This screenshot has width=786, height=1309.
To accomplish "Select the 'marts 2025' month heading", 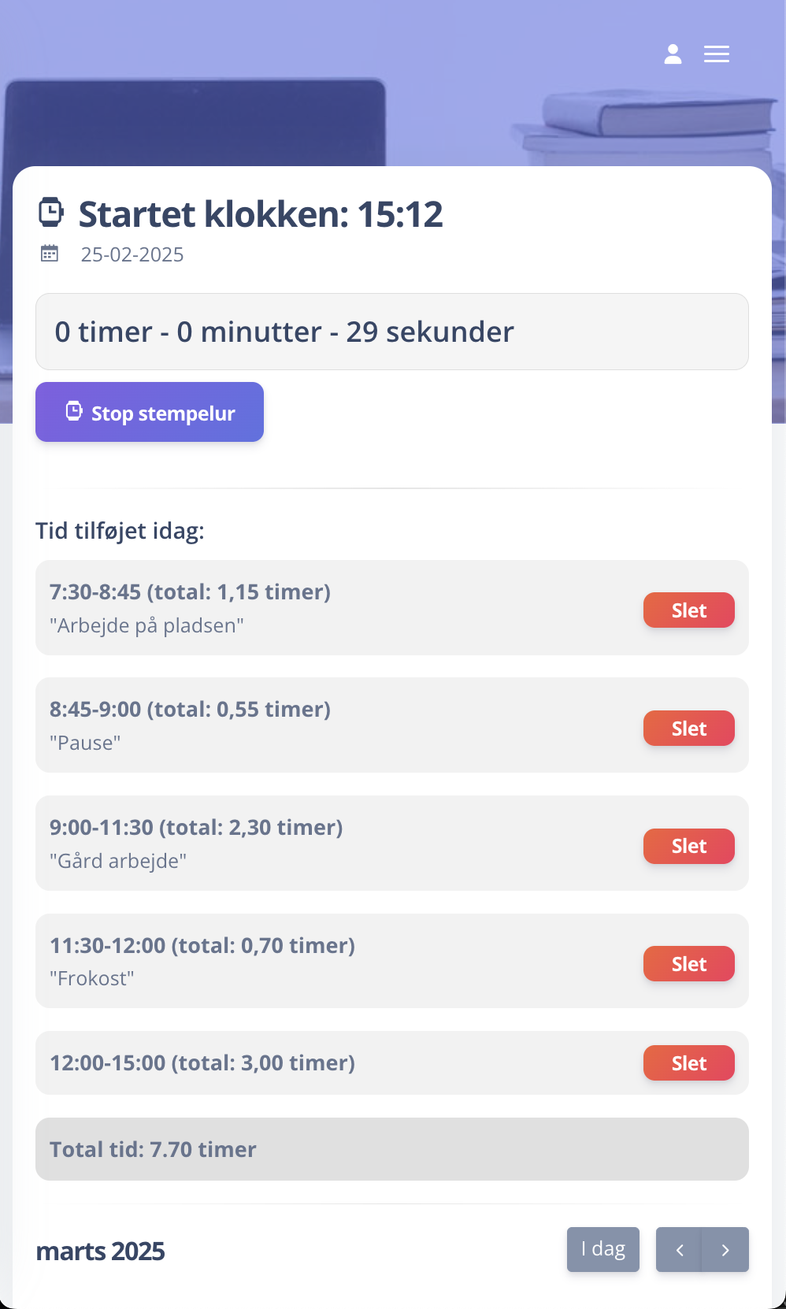I will tap(100, 1251).
